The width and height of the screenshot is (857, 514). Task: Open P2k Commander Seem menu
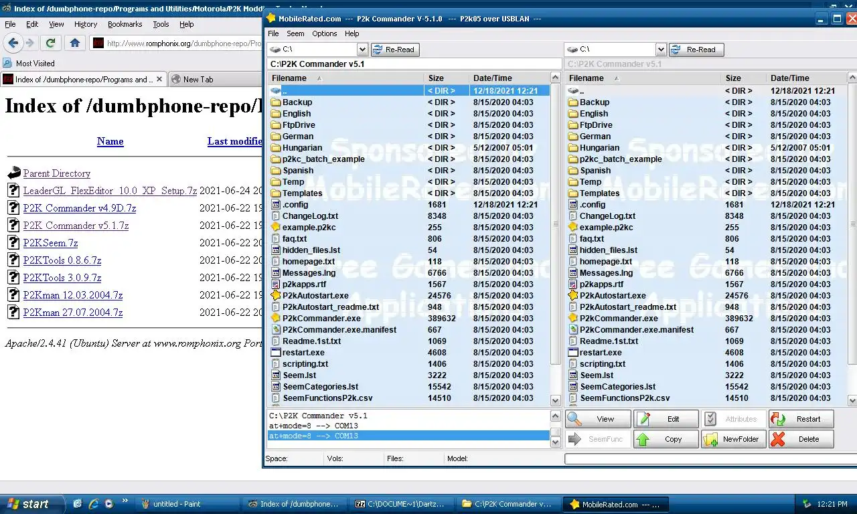[x=295, y=33]
